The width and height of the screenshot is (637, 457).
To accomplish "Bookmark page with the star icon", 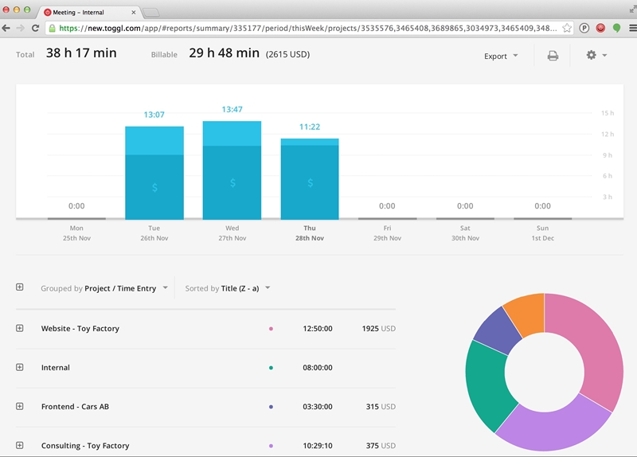I will [x=567, y=28].
